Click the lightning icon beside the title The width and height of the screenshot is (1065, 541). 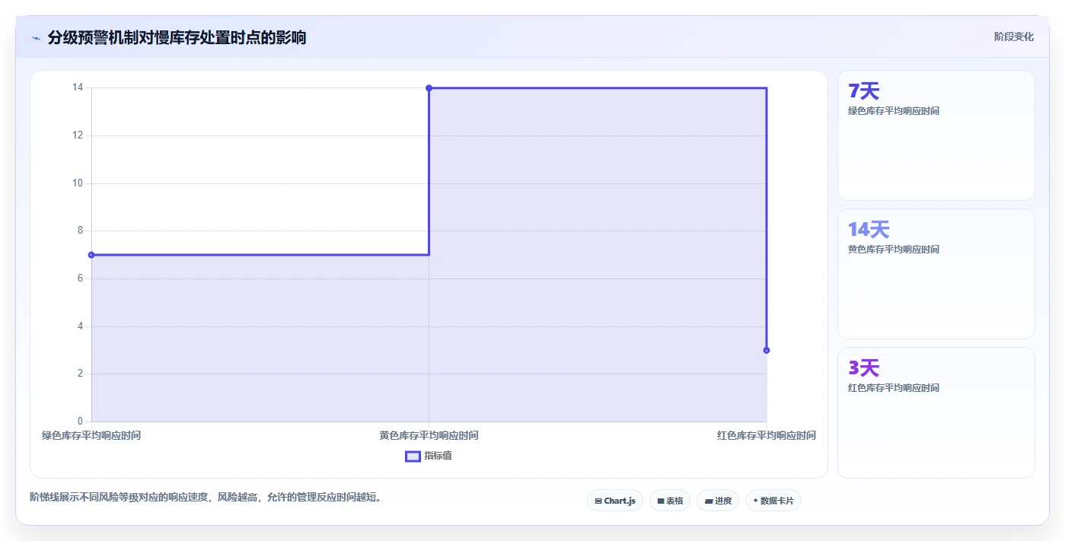[36, 38]
